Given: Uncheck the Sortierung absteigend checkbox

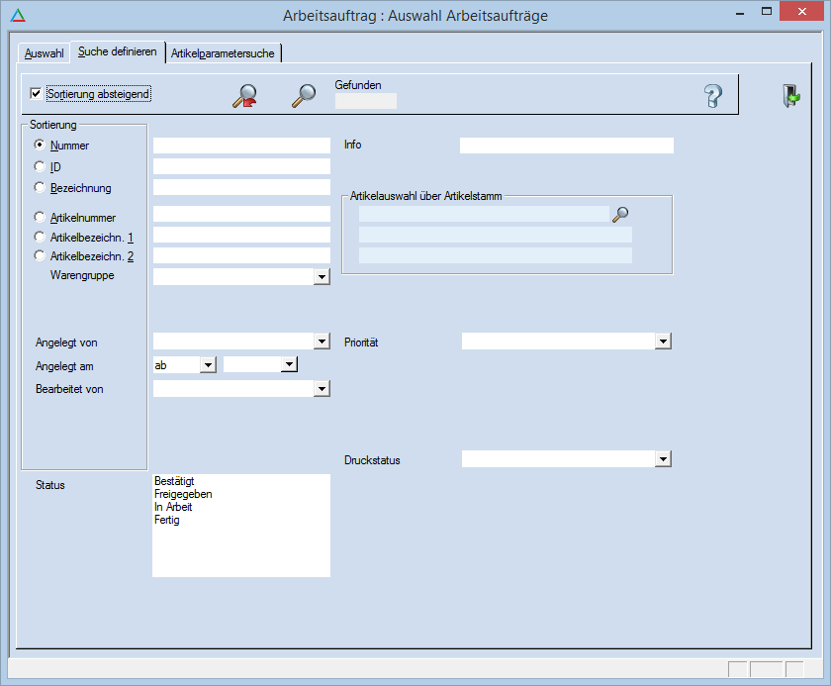Looking at the screenshot, I should click(x=37, y=94).
